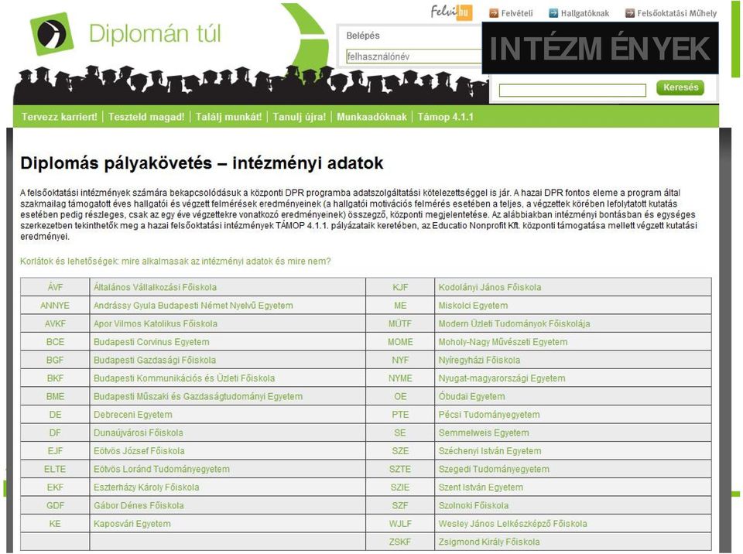
Task: Click the Diplomás pályakövetés page heading
Action: 202,163
